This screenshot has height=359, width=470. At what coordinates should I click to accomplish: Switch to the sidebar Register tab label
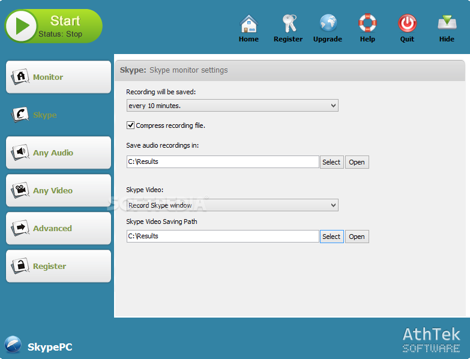[49, 266]
